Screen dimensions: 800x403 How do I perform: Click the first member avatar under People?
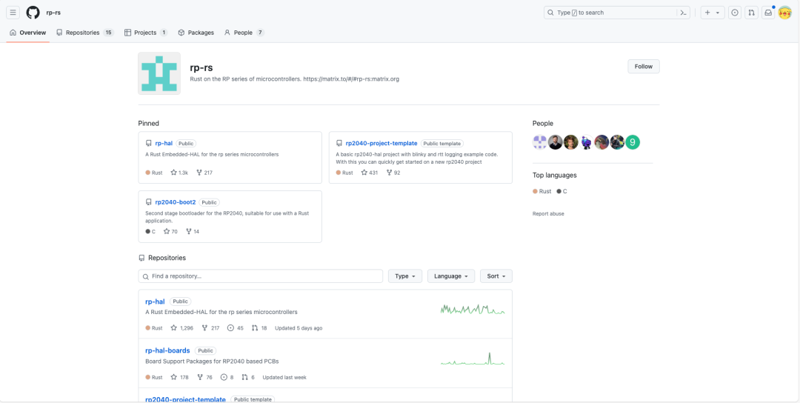(540, 142)
